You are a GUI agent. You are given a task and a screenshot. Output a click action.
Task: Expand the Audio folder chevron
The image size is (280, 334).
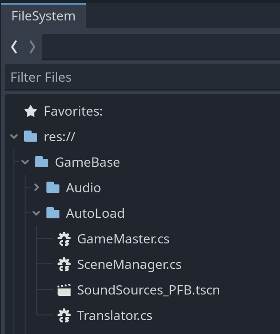[x=37, y=188]
